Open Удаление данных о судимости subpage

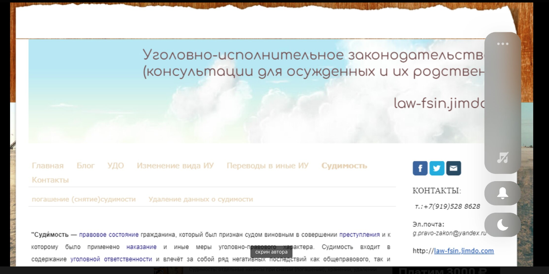pyautogui.click(x=200, y=199)
